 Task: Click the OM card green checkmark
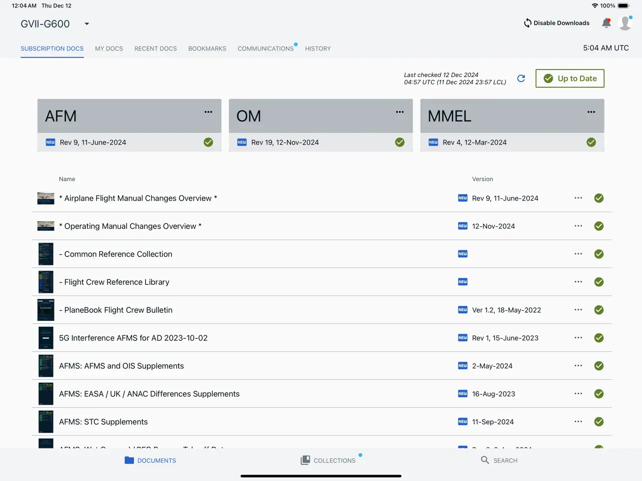coord(400,142)
